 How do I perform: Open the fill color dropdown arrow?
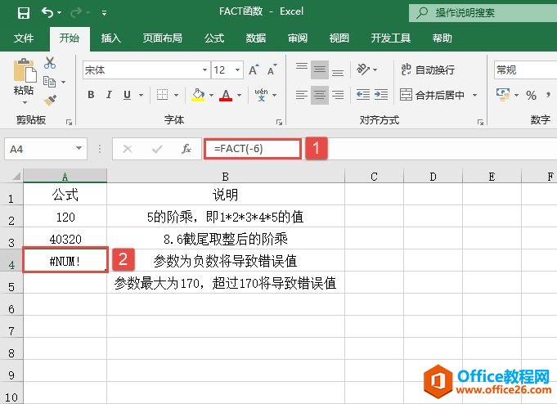(211, 95)
